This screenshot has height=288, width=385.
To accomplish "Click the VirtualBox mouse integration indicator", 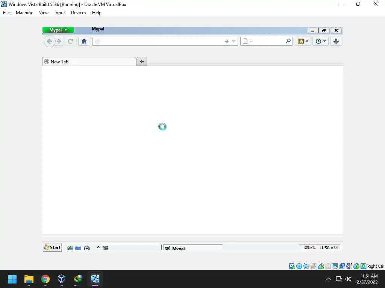I will click(356, 266).
